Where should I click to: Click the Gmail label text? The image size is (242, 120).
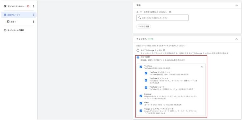[x=147, y=102]
